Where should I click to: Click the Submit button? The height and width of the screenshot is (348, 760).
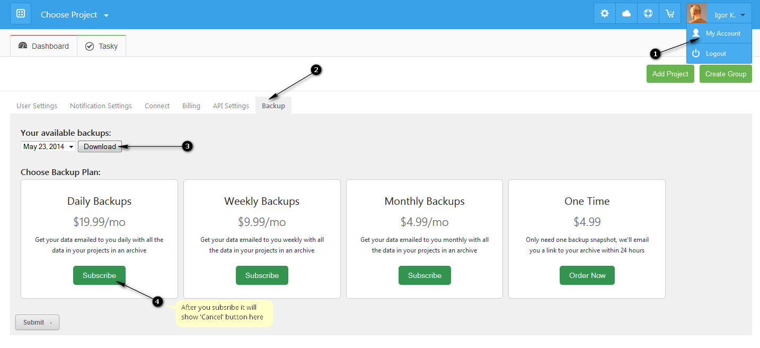click(37, 322)
